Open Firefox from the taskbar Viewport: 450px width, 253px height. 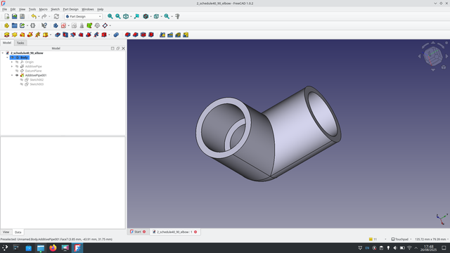53,248
